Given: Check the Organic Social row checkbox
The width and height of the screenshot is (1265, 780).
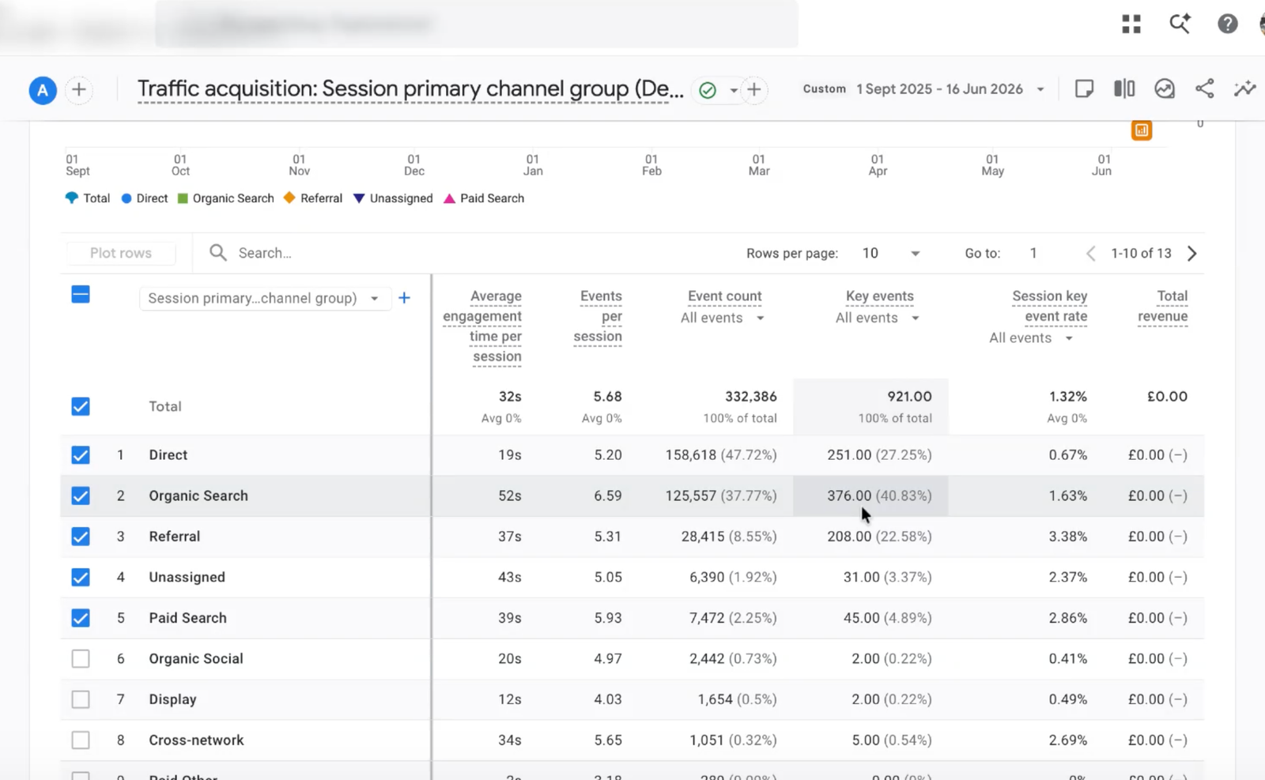Looking at the screenshot, I should 81,658.
